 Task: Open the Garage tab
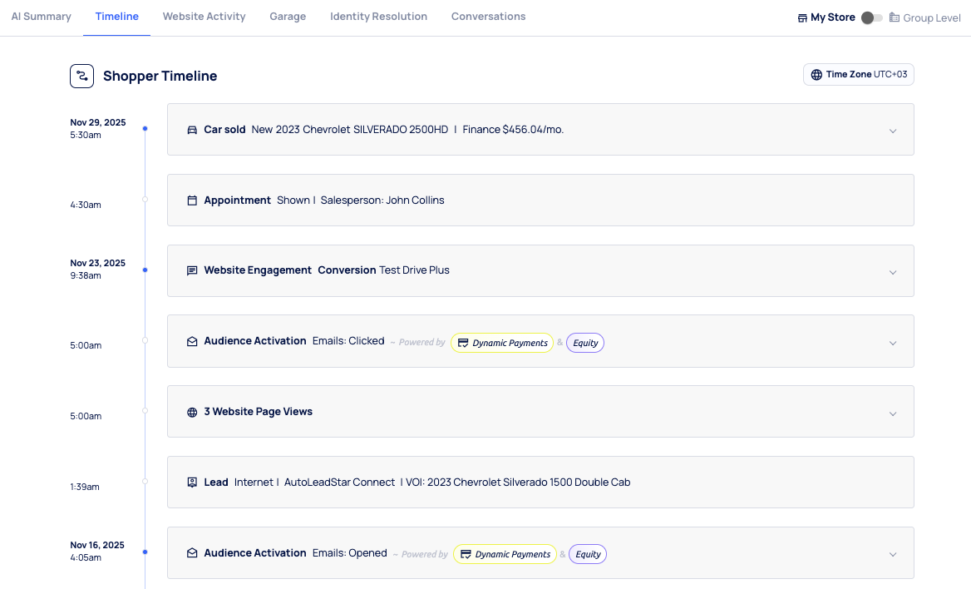pyautogui.click(x=288, y=17)
